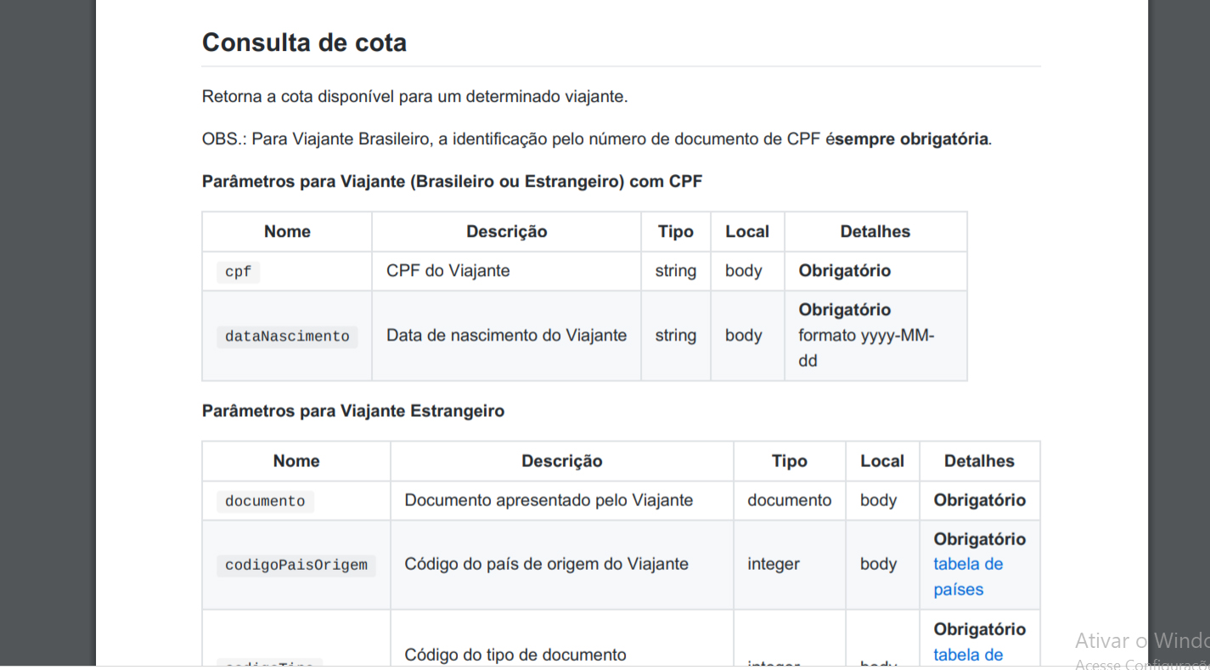The height and width of the screenshot is (670, 1210).
Task: Click 'Código do país de origem' cell
Action: [x=547, y=564]
